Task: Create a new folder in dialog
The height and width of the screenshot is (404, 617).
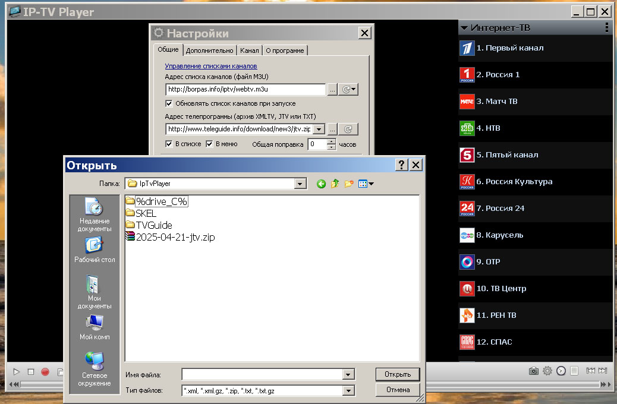Action: tap(349, 184)
